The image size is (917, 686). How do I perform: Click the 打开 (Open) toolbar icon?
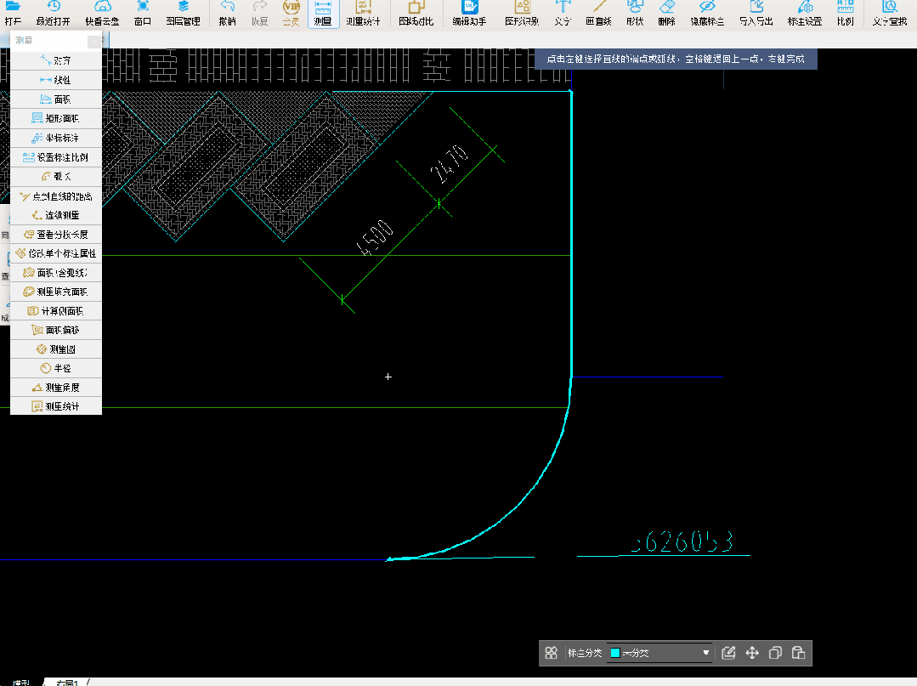click(x=13, y=13)
